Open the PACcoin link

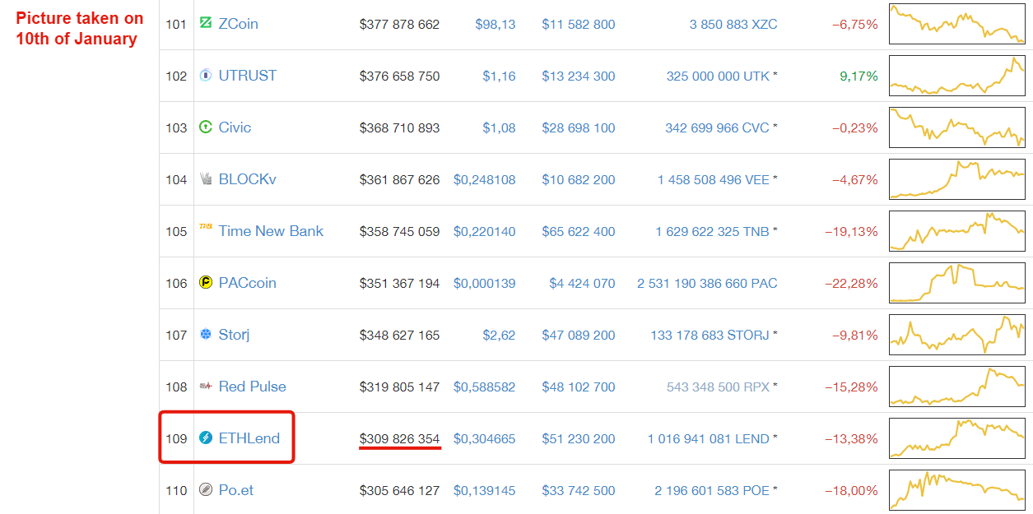[x=248, y=283]
